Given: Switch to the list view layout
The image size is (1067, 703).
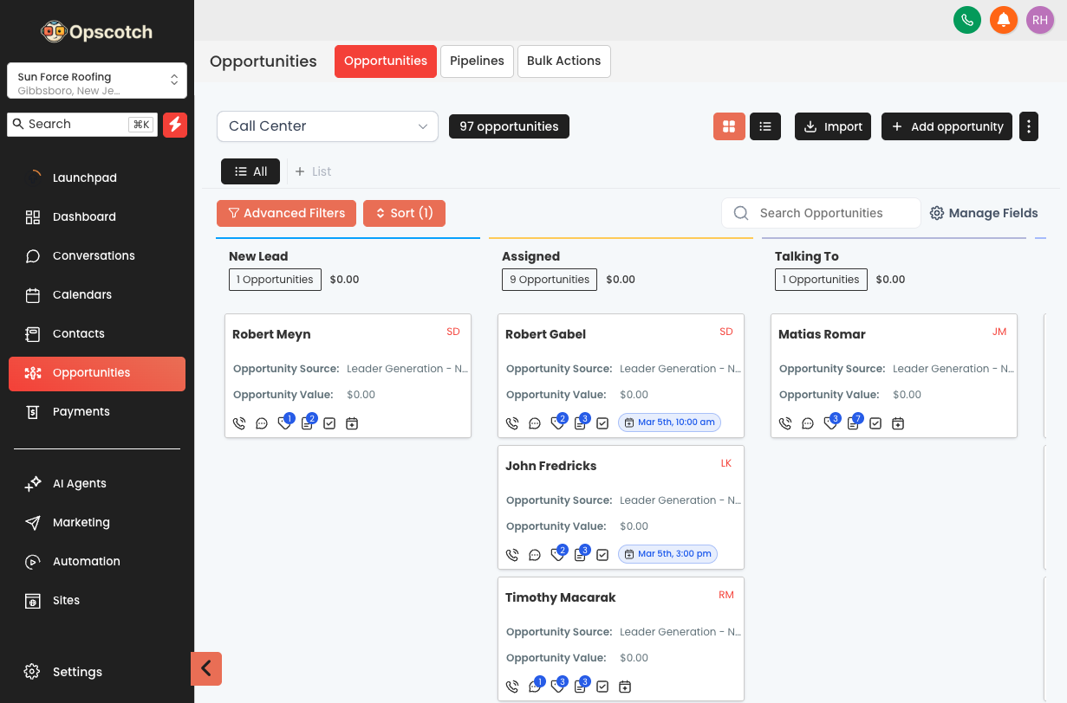Looking at the screenshot, I should [x=765, y=126].
